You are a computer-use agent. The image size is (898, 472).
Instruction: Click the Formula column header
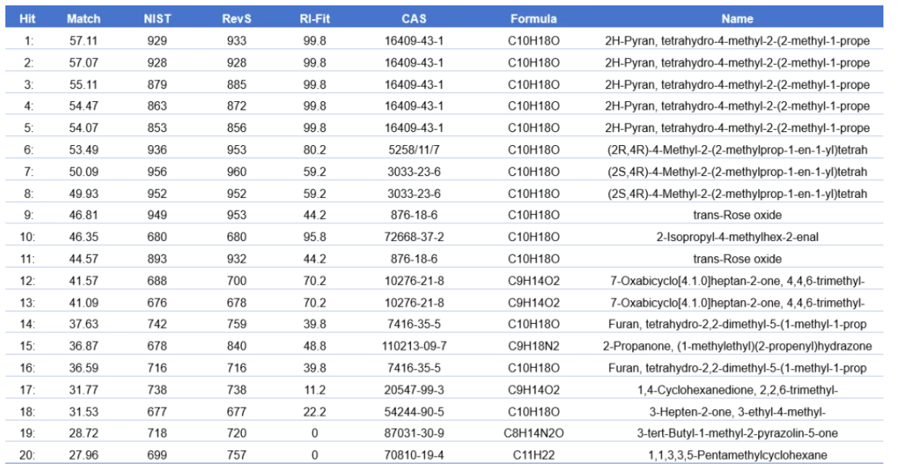pos(533,18)
